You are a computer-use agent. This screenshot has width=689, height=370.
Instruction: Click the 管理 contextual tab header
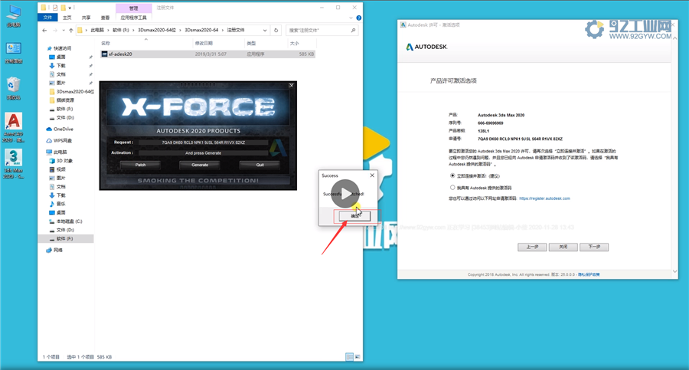[x=133, y=8]
